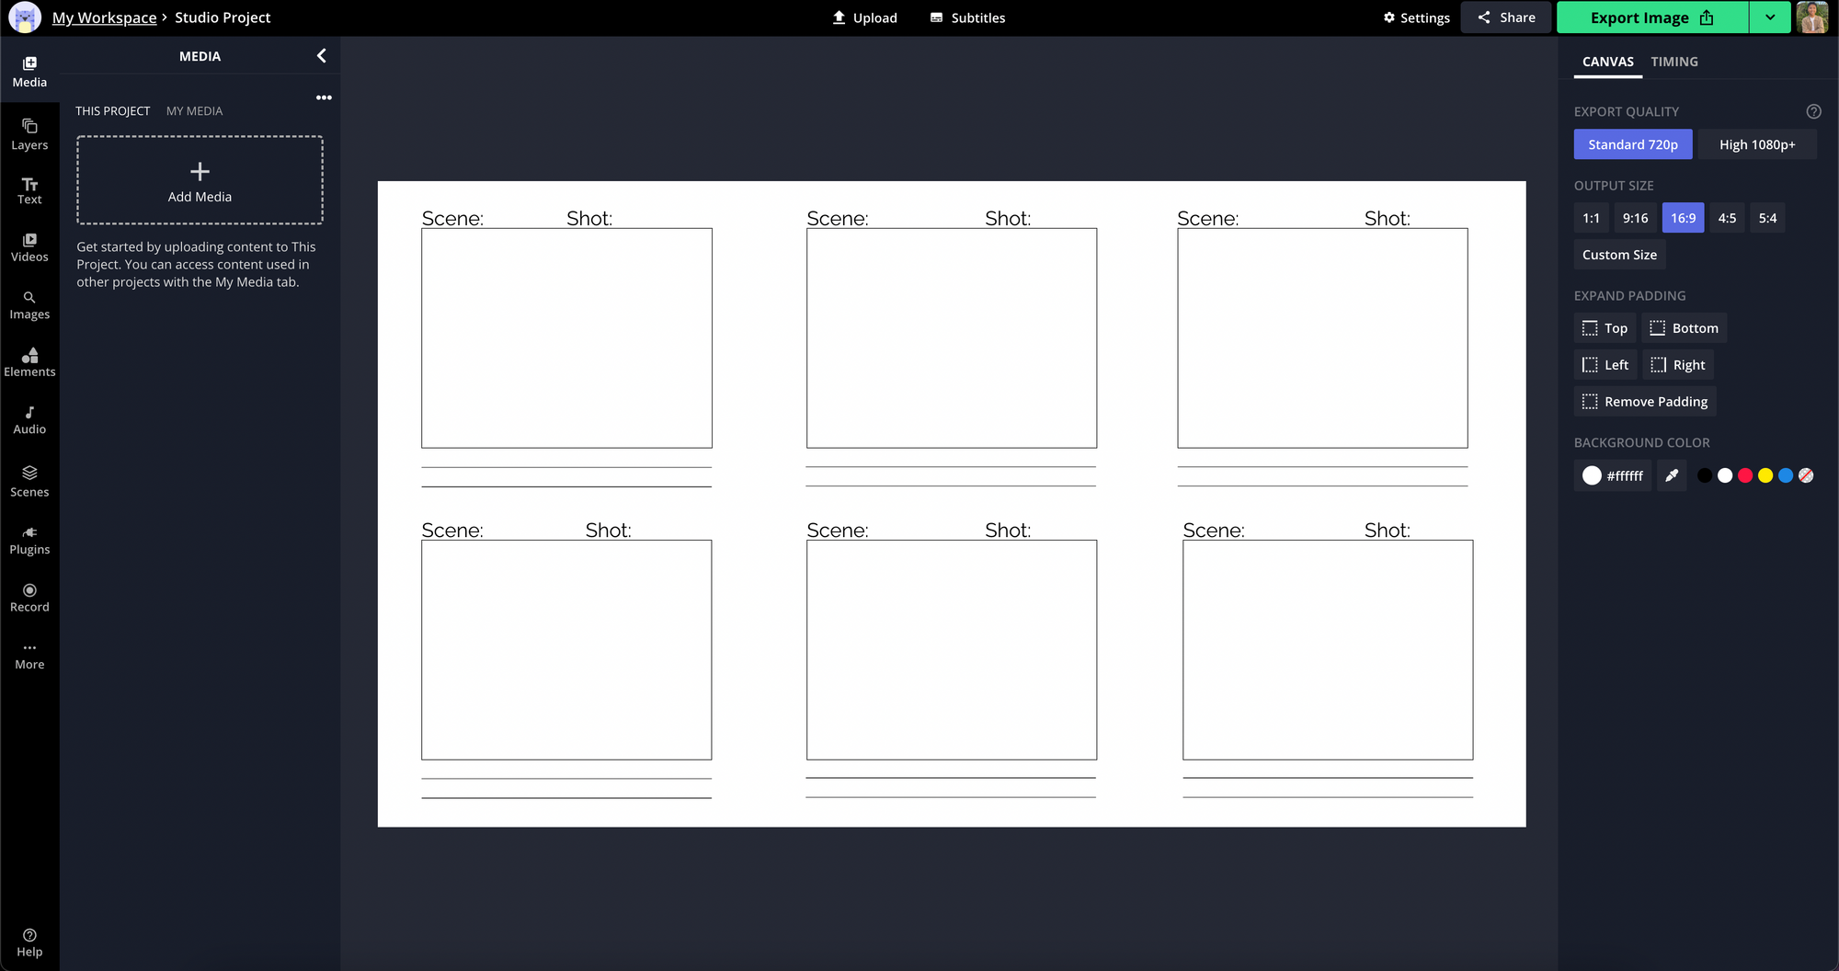Image resolution: width=1839 pixels, height=971 pixels.
Task: Open the media panel three-dot menu
Action: [324, 97]
